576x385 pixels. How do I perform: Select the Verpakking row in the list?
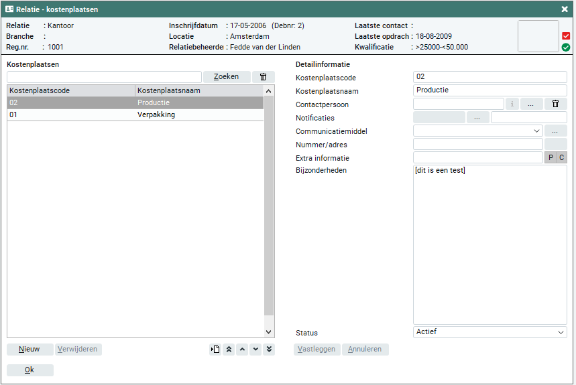134,115
